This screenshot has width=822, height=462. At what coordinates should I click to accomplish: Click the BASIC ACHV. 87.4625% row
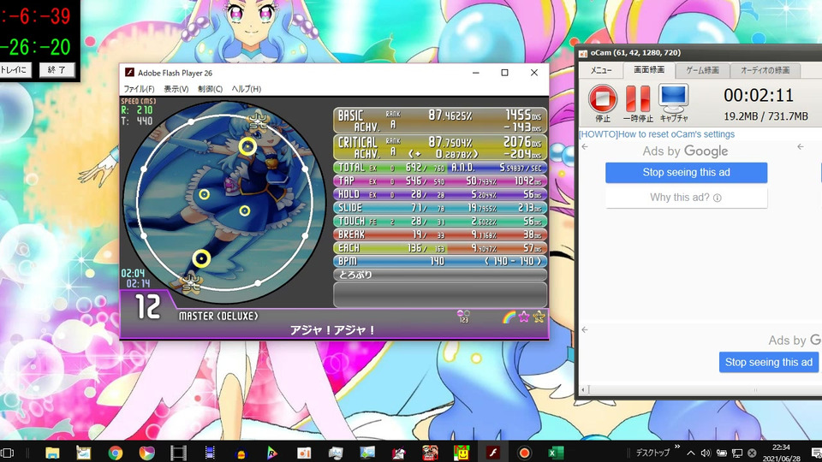tap(440, 121)
